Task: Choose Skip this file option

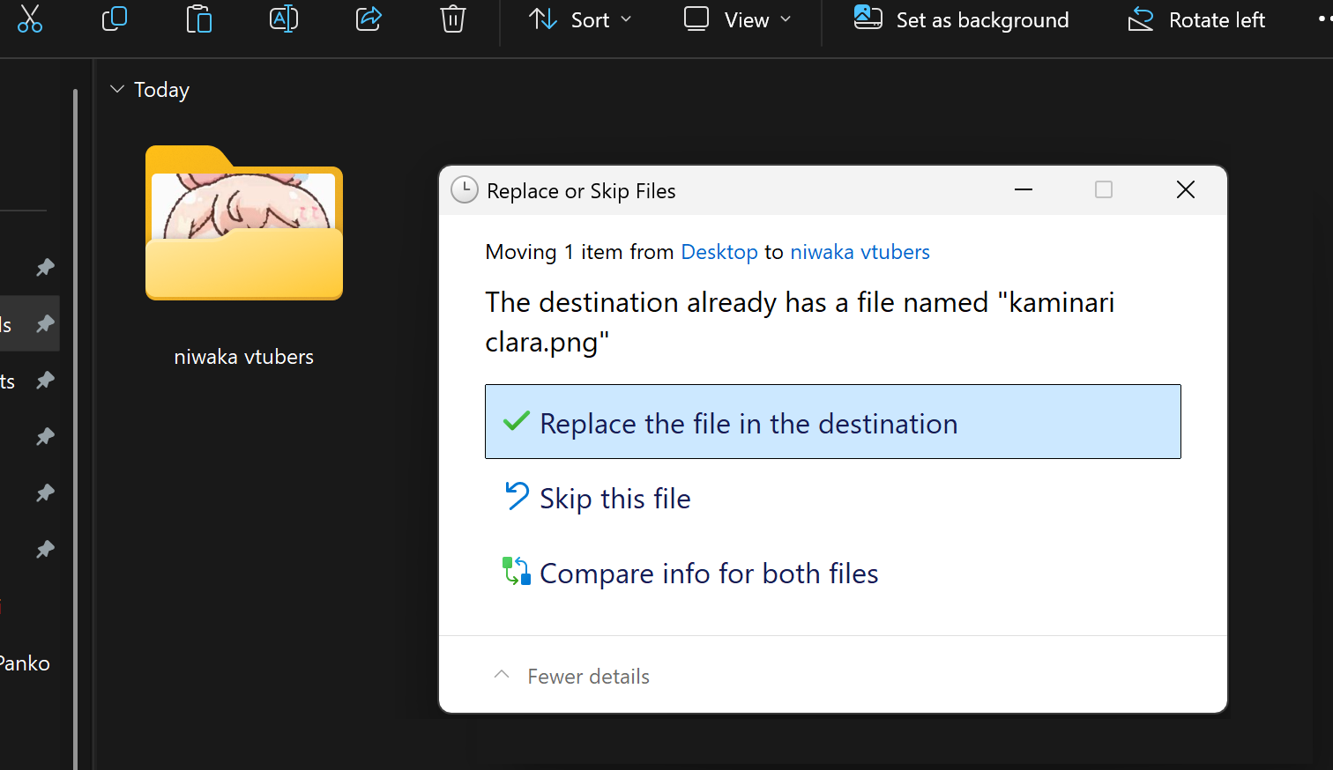Action: click(614, 499)
